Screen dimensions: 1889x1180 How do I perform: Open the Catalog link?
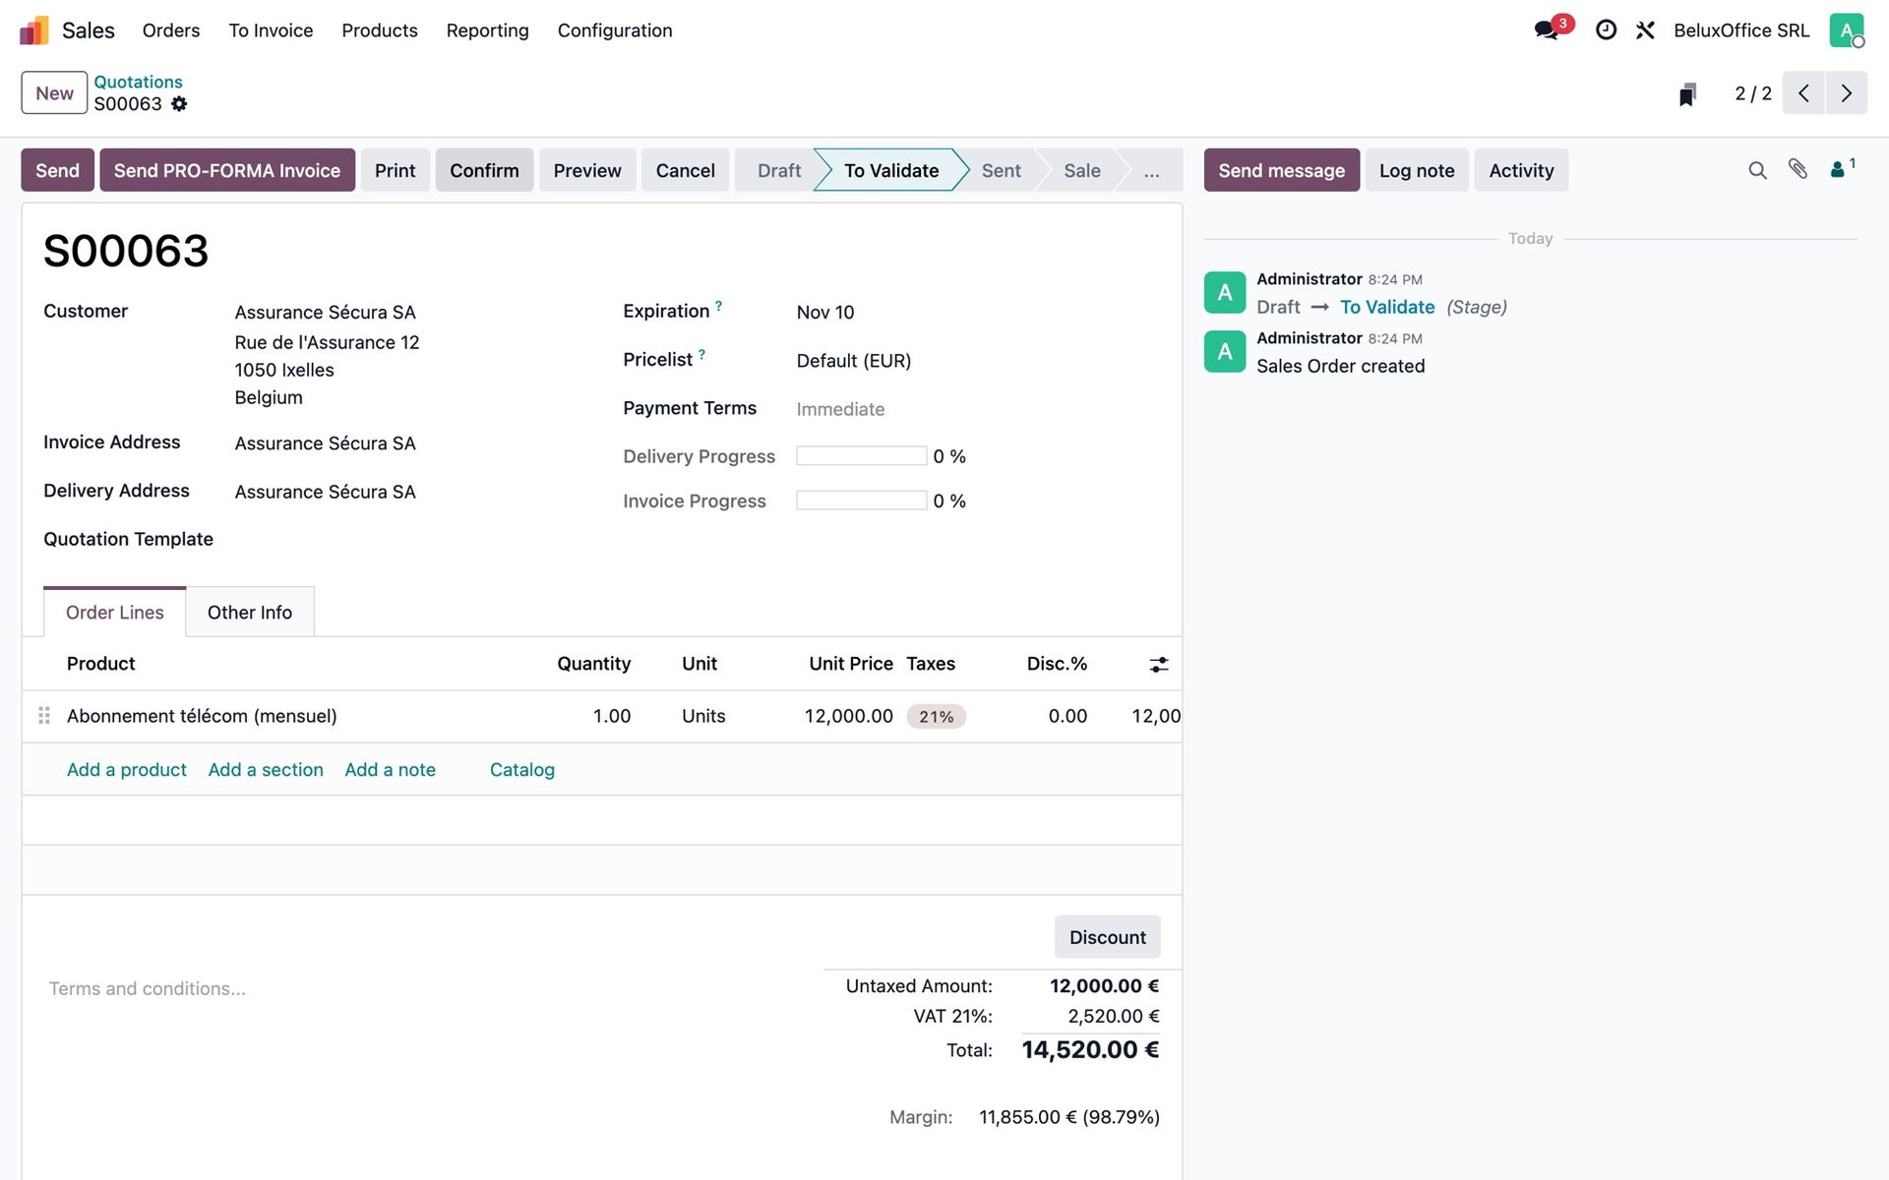[x=522, y=770]
